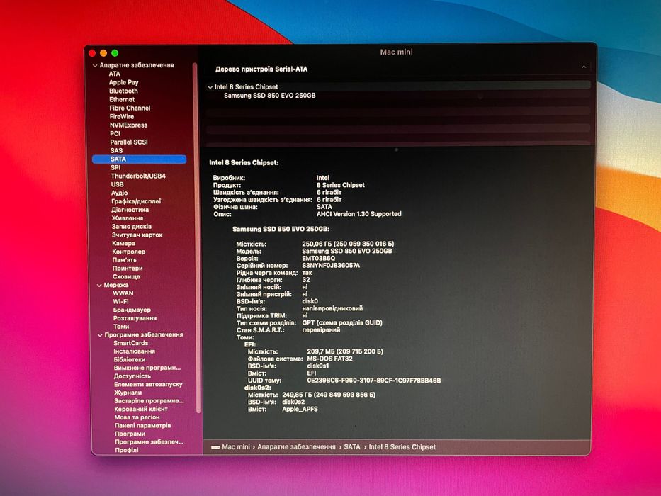661x496 pixels.
Task: Open SmartCards in the software list
Action: [130, 344]
